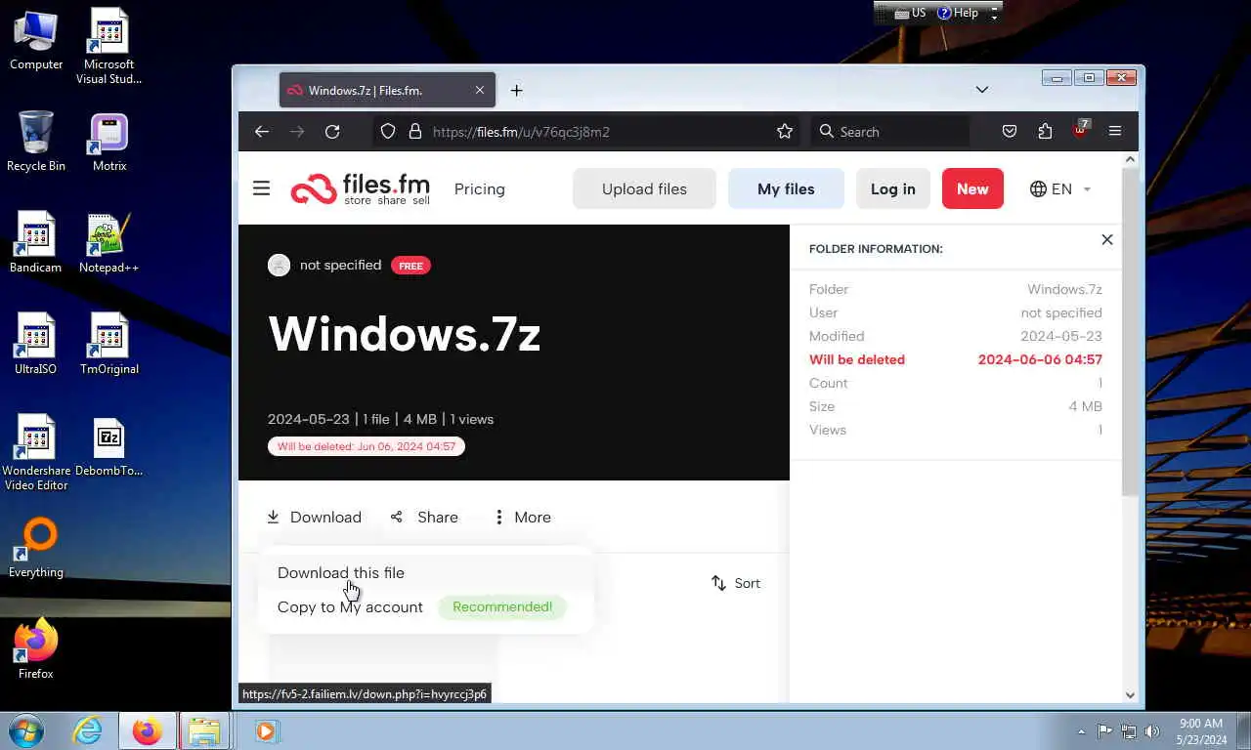
Task: Click the Upload files button
Action: tap(644, 188)
